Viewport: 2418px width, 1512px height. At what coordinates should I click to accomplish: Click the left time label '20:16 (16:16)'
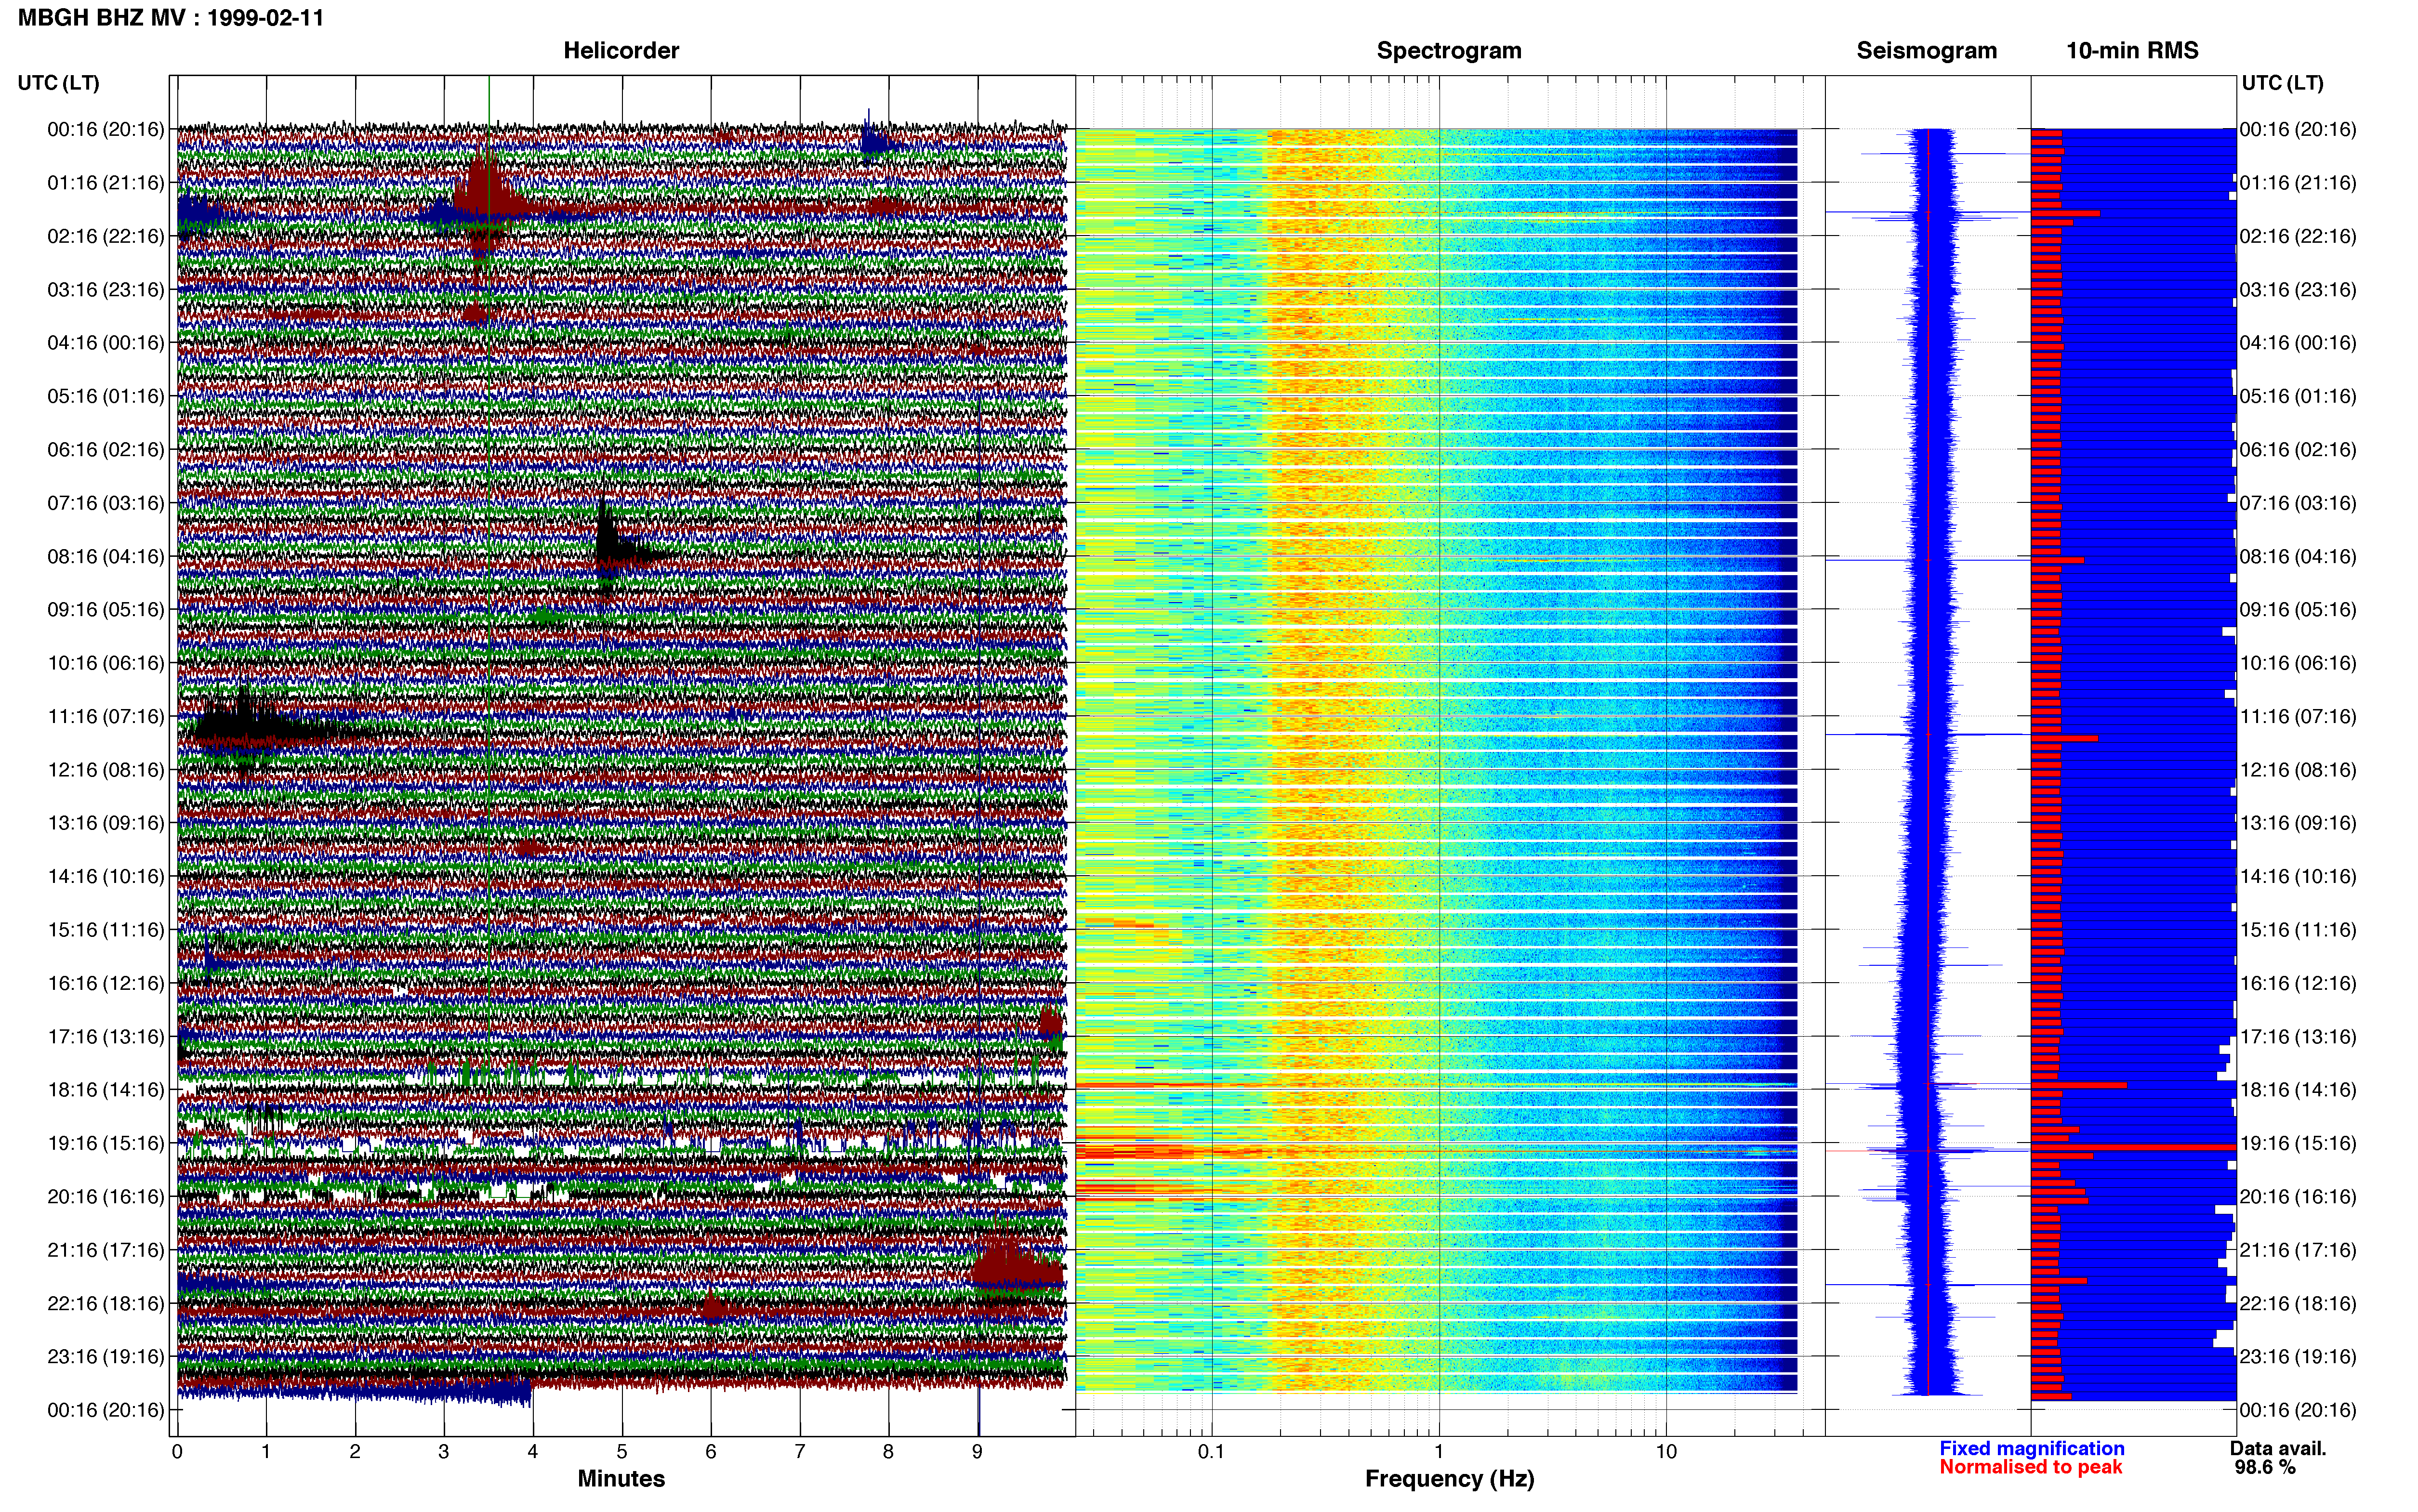tap(106, 1197)
